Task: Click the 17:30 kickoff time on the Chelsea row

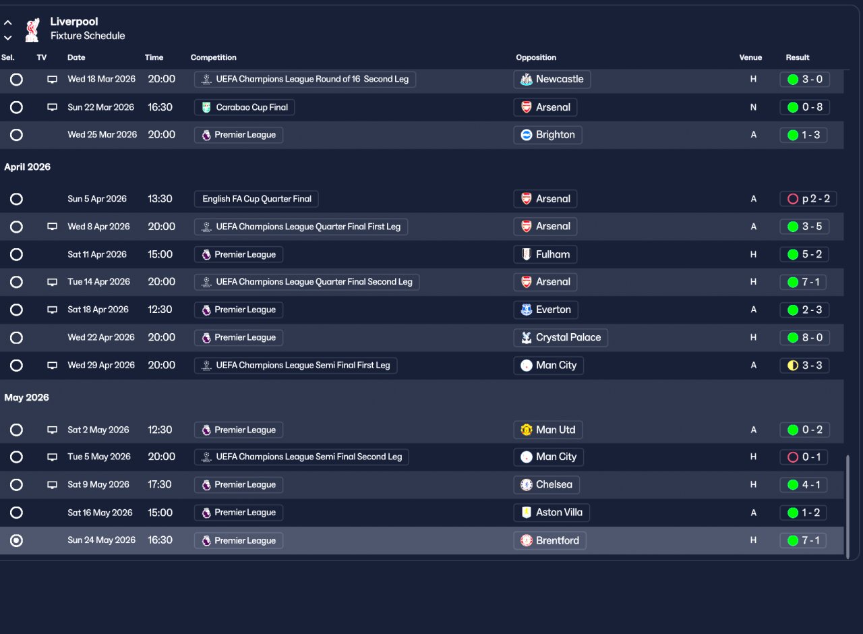Action: (159, 484)
